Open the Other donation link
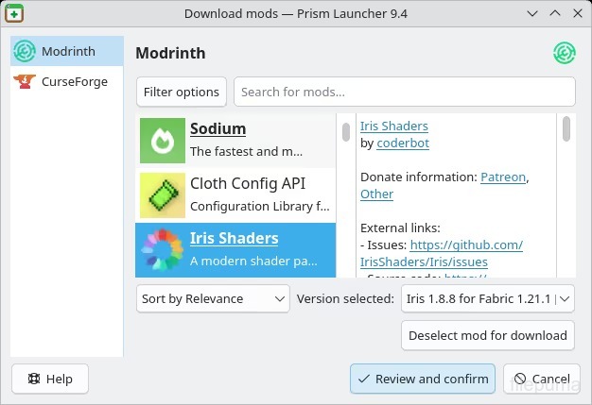 [x=376, y=194]
